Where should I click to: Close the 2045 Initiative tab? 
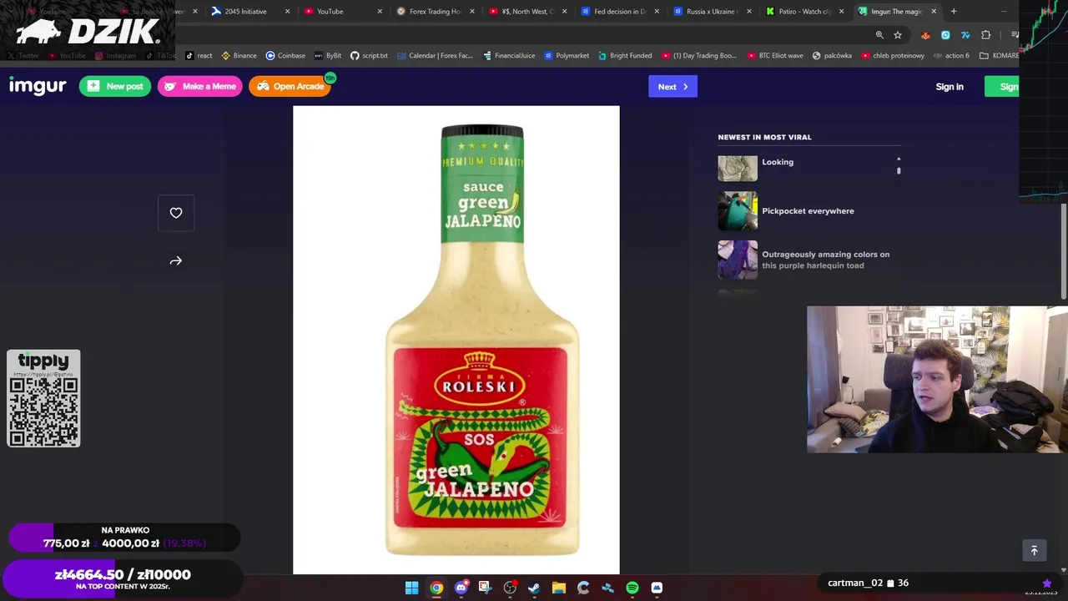[288, 12]
